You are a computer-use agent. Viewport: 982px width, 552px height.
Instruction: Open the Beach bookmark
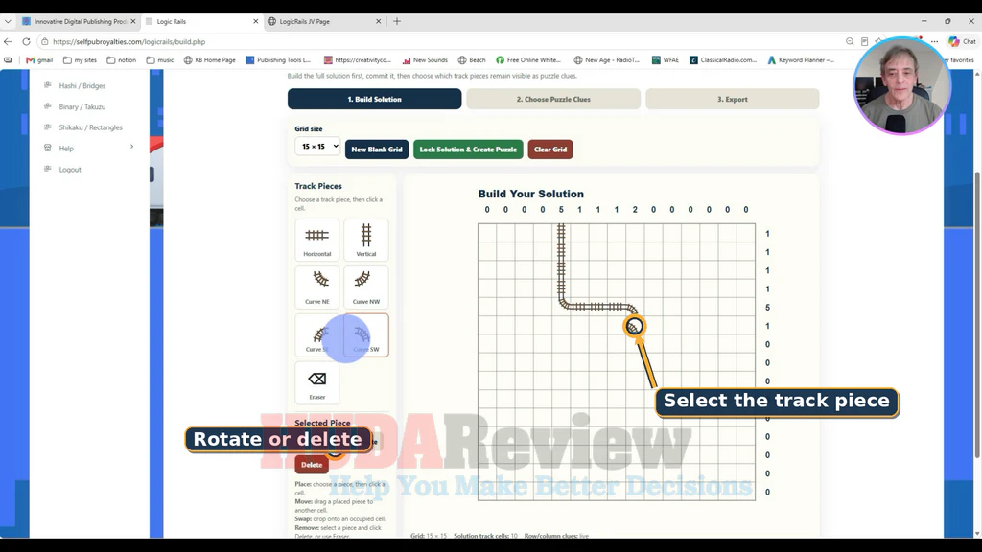click(472, 60)
